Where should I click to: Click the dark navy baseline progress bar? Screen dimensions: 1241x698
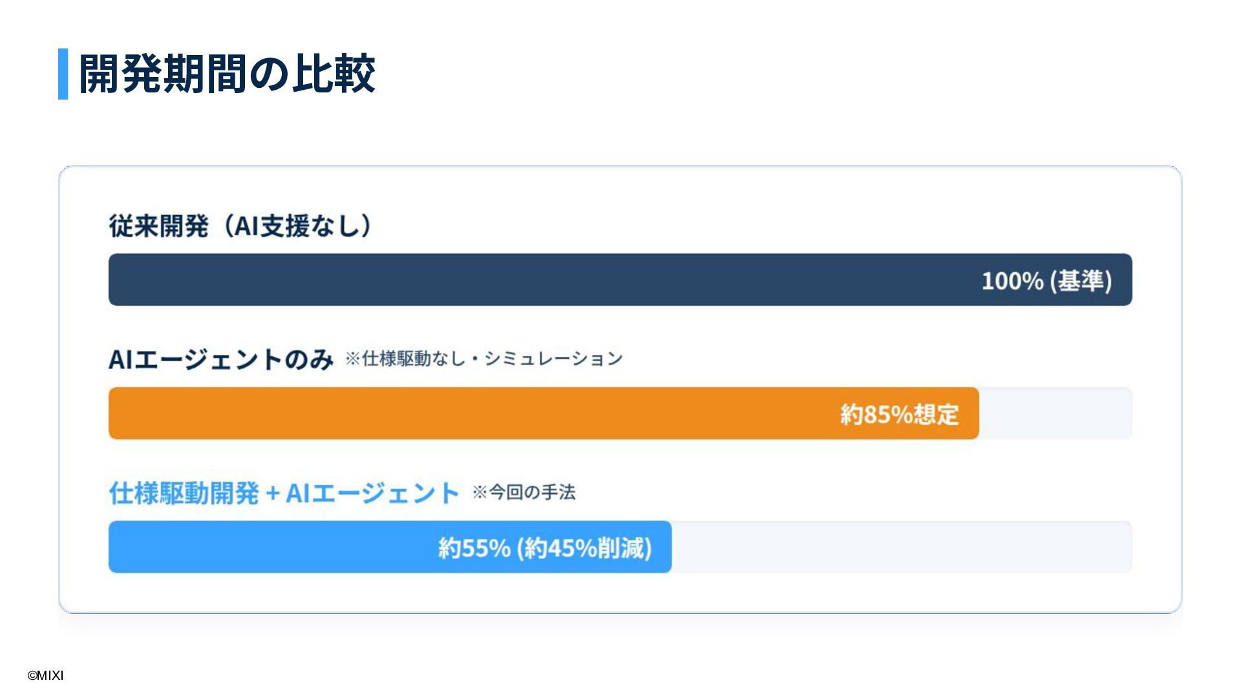[x=517, y=280]
